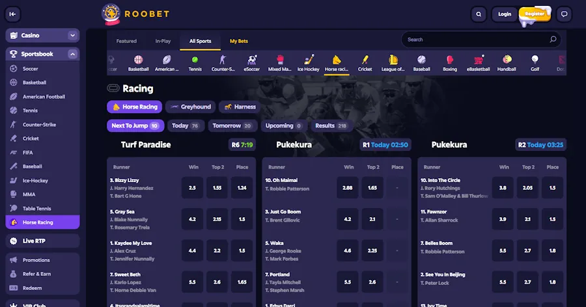The image size is (586, 307).
Task: Select Tennis ball icon in sports strip
Action: point(195,63)
